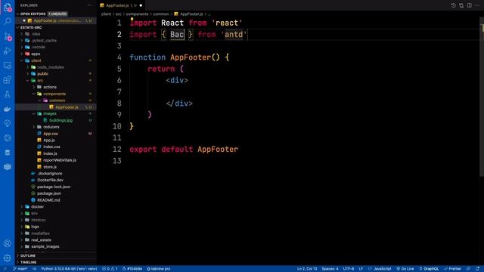Open README.md file
The image size is (484, 272).
[48, 200]
